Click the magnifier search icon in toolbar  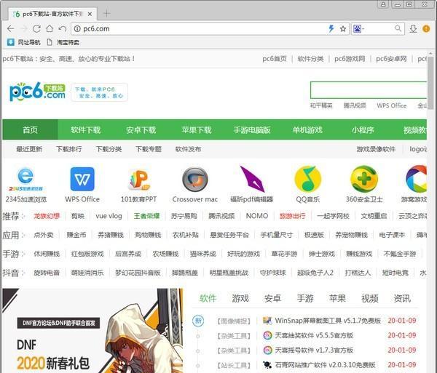tap(398, 28)
